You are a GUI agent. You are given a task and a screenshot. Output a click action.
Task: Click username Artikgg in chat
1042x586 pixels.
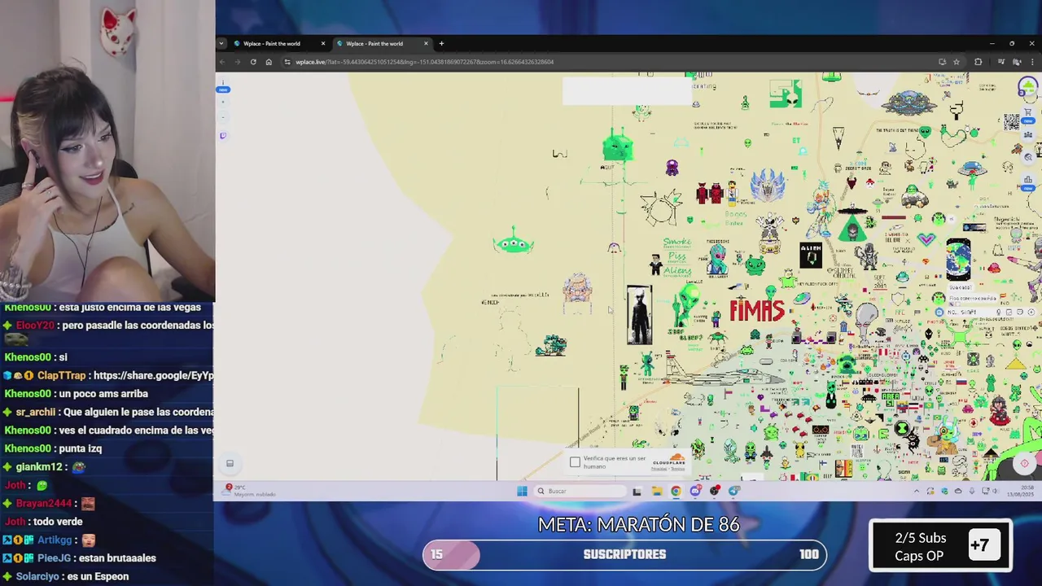(x=55, y=540)
